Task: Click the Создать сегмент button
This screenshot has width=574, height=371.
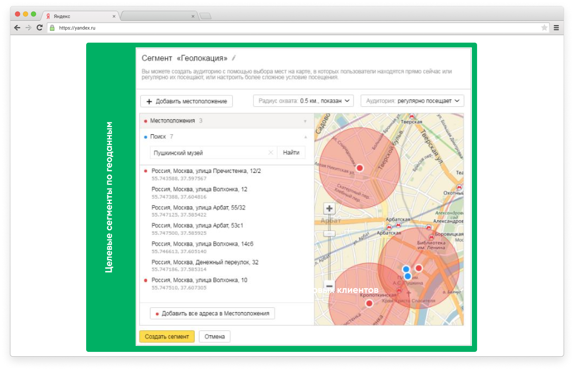Action: click(x=167, y=336)
